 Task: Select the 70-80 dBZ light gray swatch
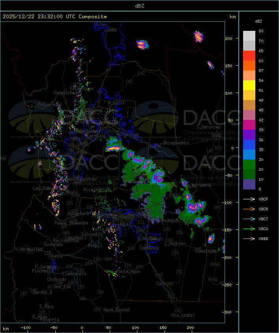(x=249, y=36)
